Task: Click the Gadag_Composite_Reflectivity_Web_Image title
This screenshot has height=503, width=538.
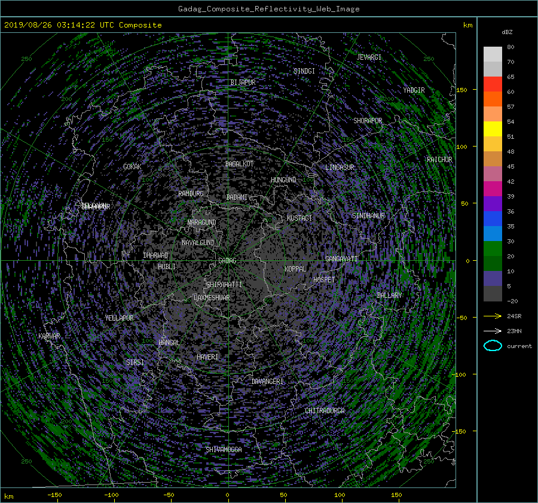Action: click(268, 9)
